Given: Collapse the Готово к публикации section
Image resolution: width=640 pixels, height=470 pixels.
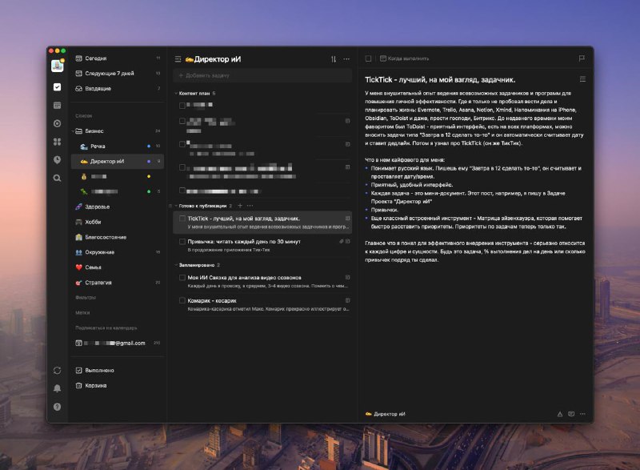Looking at the screenshot, I should tap(176, 206).
